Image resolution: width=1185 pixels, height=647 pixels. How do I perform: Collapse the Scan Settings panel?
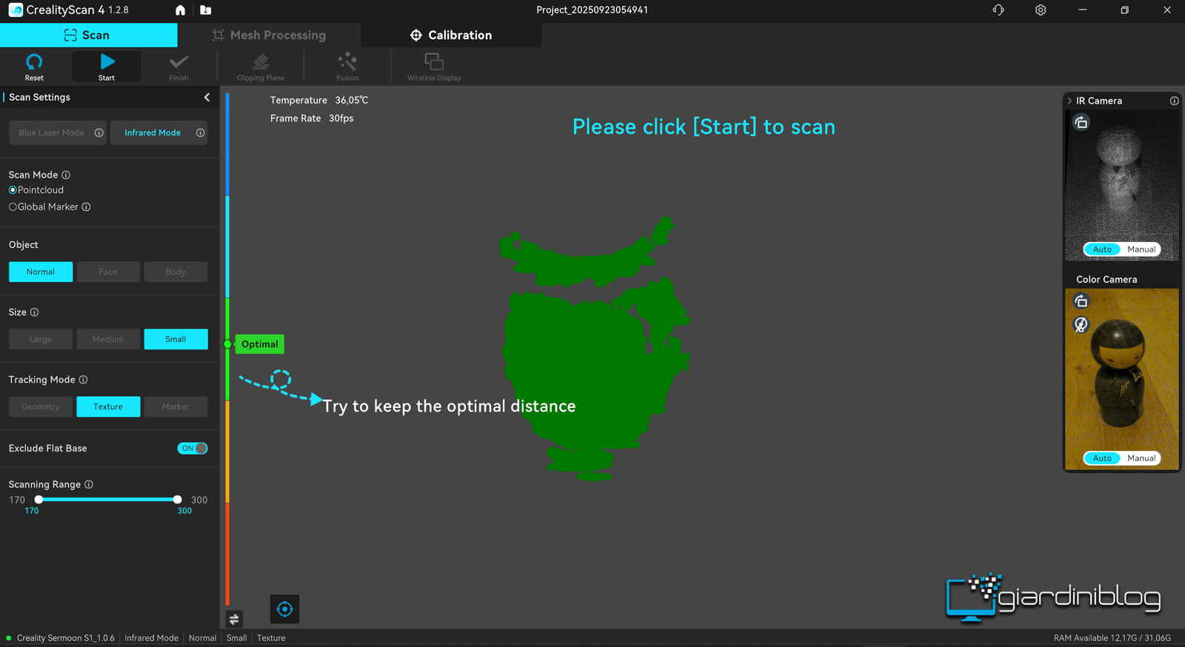click(x=207, y=97)
